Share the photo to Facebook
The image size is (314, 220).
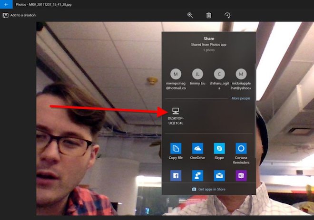(x=176, y=176)
